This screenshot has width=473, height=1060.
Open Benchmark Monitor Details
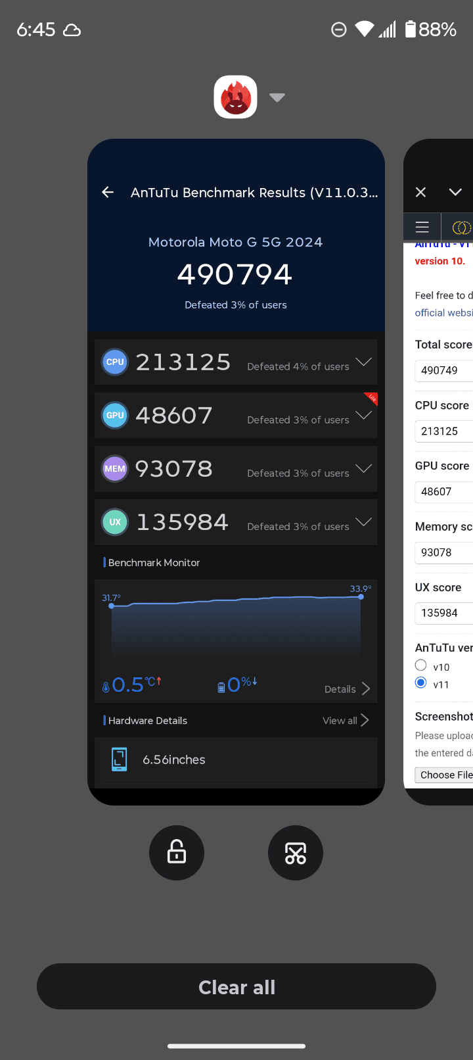click(348, 688)
